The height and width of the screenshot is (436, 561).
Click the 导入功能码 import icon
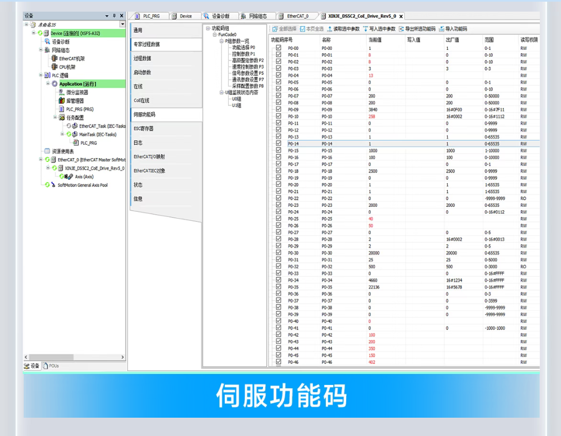[x=441, y=29]
